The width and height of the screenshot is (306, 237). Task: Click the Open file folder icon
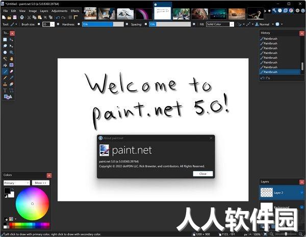9,17
